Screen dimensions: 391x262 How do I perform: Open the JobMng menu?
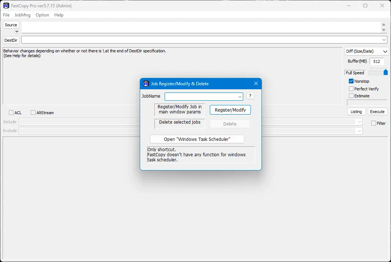[22, 15]
